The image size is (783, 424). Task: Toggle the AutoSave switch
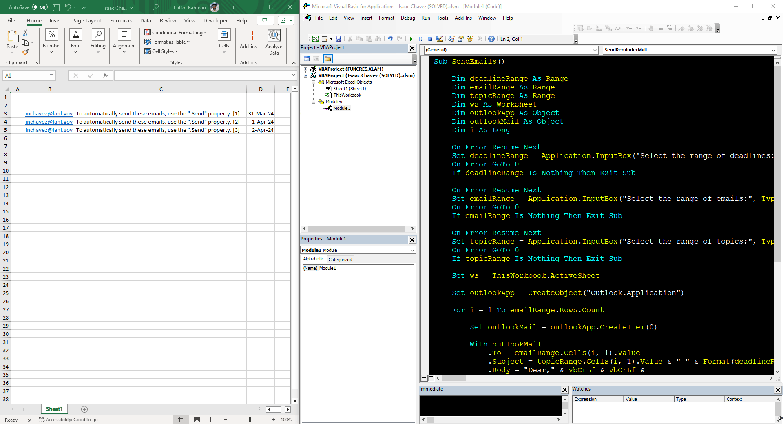tap(40, 7)
